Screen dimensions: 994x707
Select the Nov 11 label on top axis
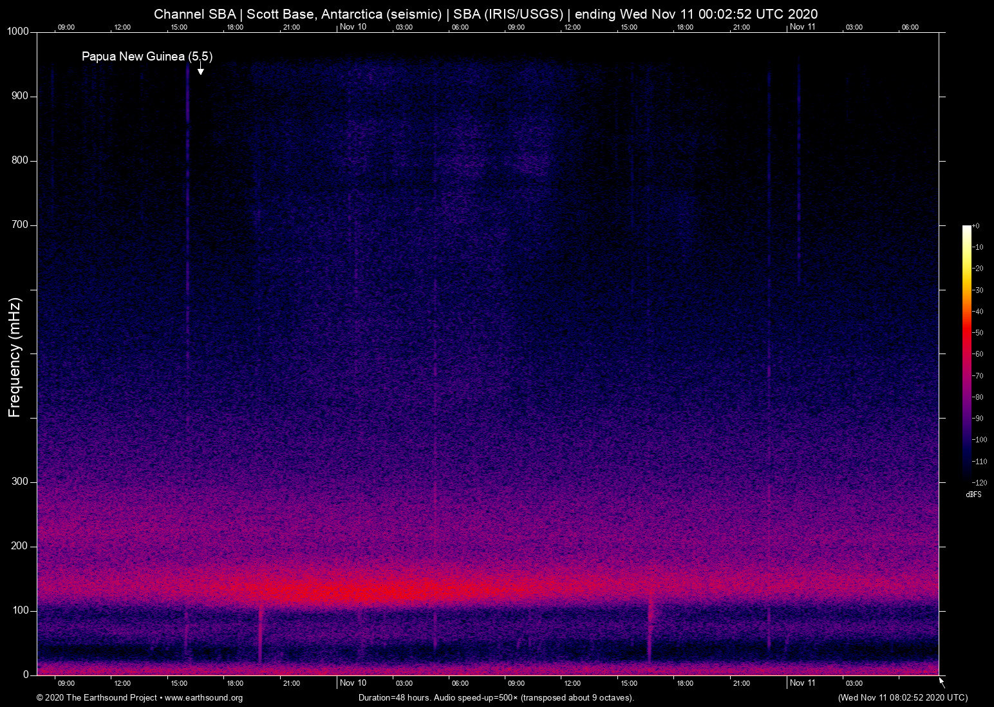[802, 27]
